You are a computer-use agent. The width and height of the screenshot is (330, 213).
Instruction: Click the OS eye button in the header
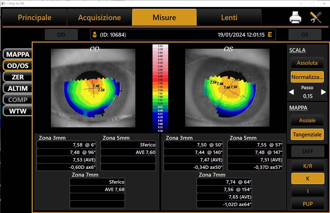coord(305,35)
